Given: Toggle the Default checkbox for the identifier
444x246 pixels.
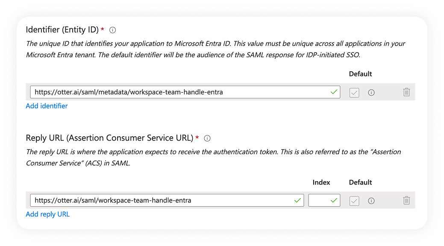Looking at the screenshot, I should pos(354,92).
